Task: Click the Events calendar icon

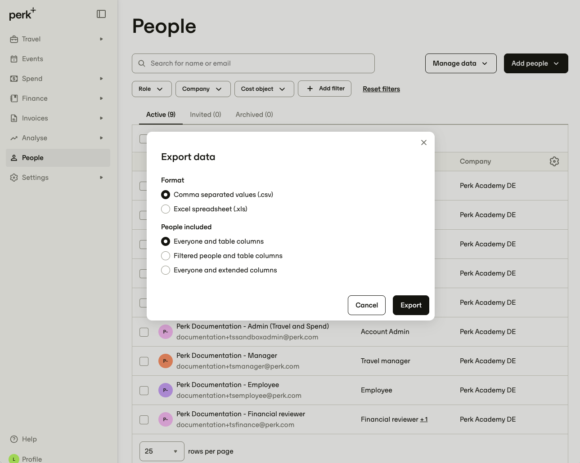Action: click(14, 59)
